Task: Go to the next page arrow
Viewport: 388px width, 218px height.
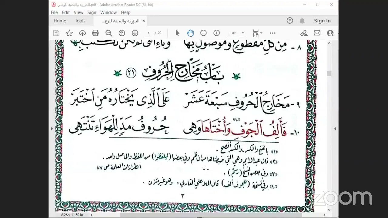Action: point(135,33)
